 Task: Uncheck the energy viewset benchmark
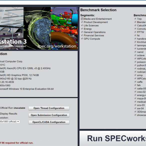(135, 95)
